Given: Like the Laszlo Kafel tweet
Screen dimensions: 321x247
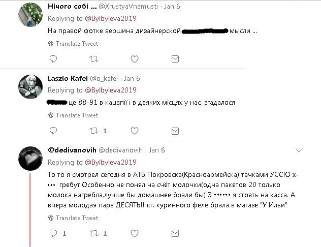Looking at the screenshot, I should [x=135, y=131].
